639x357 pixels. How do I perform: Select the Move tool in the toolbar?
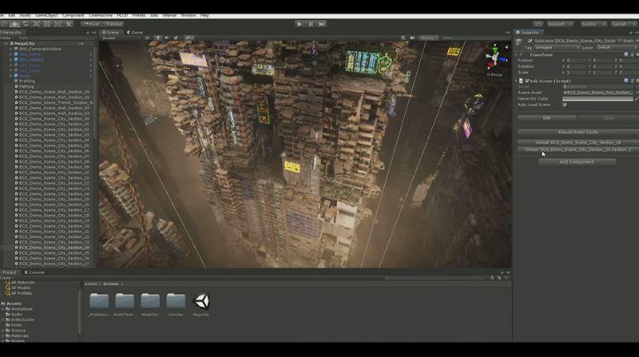tap(14, 24)
